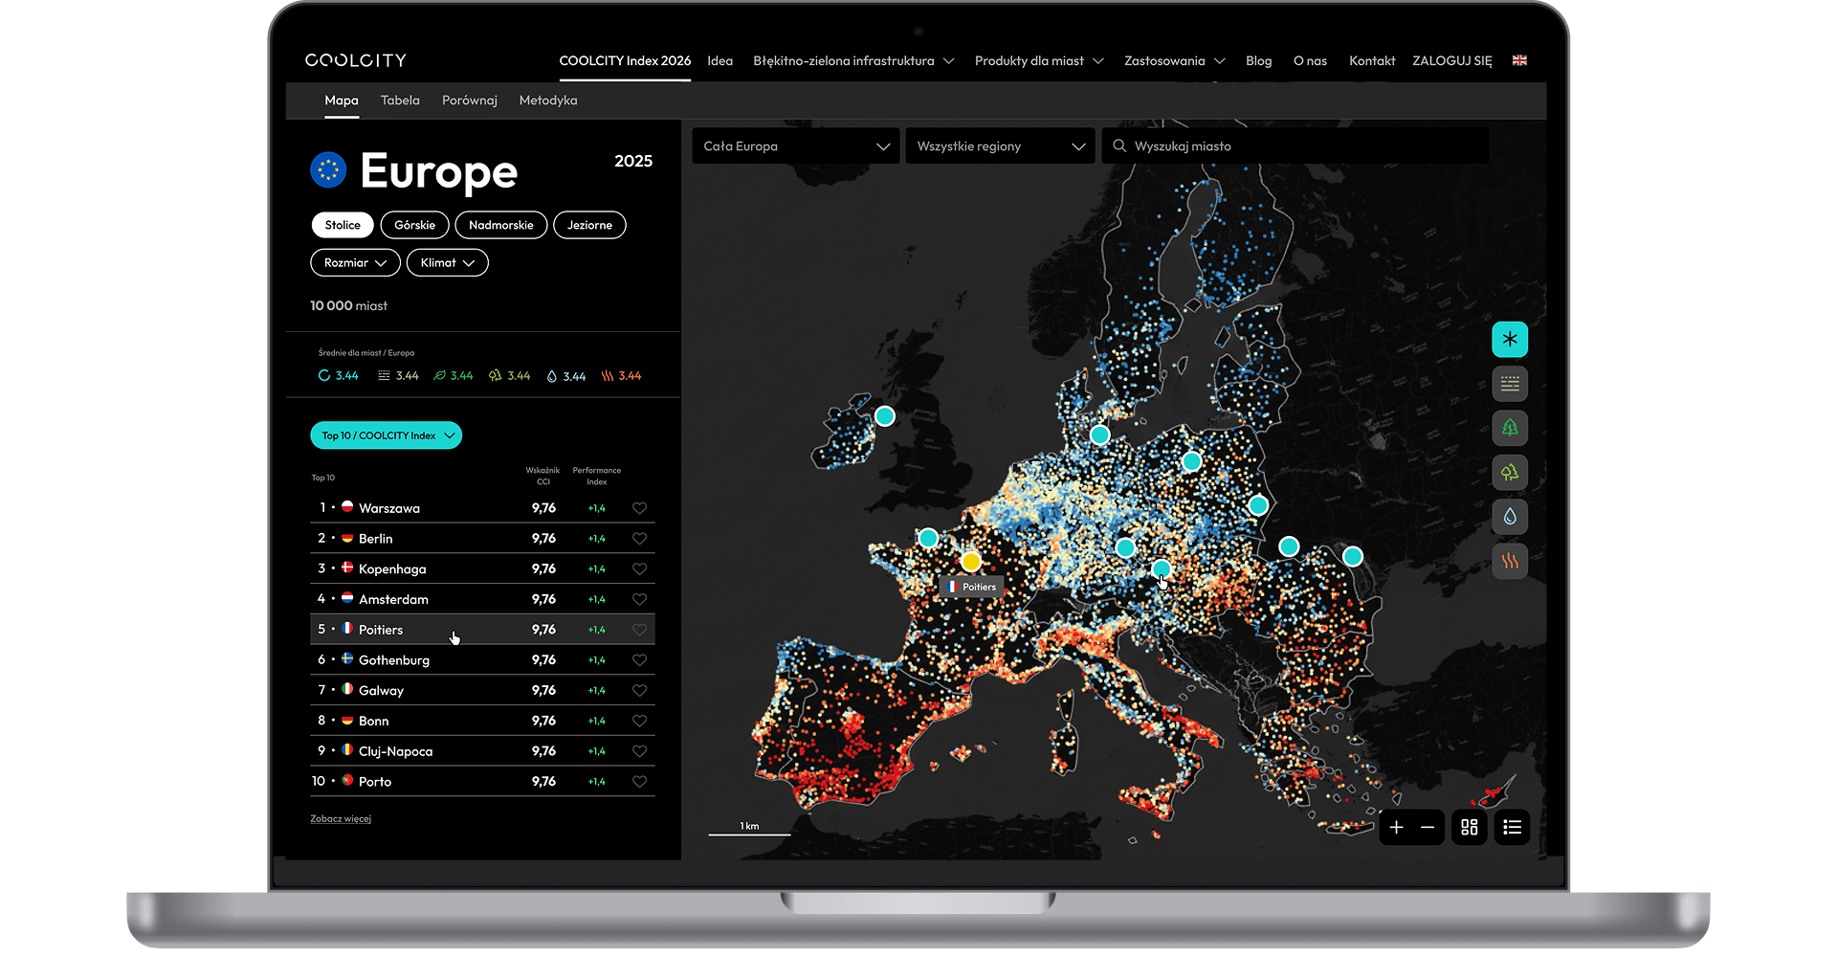Select the single green tree map layer

click(x=1510, y=428)
